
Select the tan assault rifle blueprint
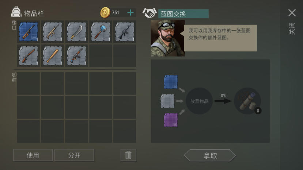52,32
